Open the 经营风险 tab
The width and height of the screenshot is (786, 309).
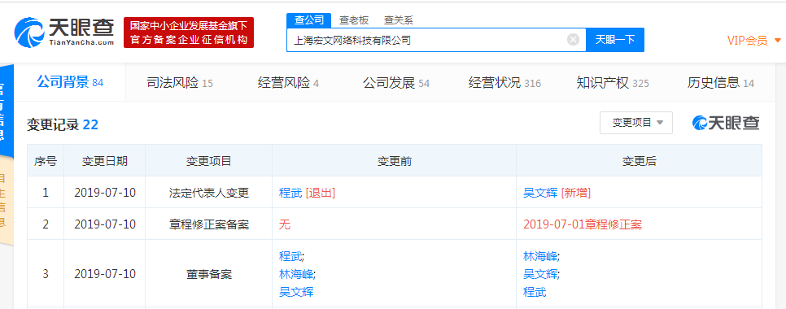pyautogui.click(x=288, y=83)
